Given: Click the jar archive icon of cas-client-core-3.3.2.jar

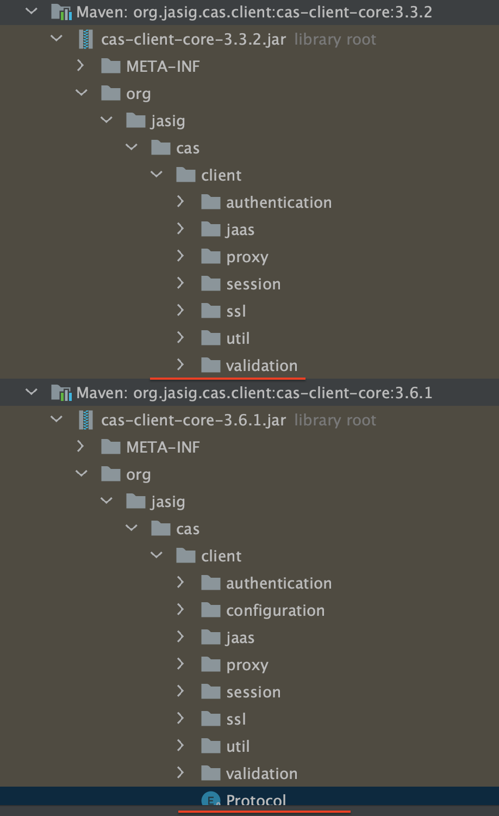Looking at the screenshot, I should [86, 39].
